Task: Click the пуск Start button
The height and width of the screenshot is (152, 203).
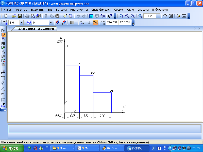Action: (x=12, y=148)
